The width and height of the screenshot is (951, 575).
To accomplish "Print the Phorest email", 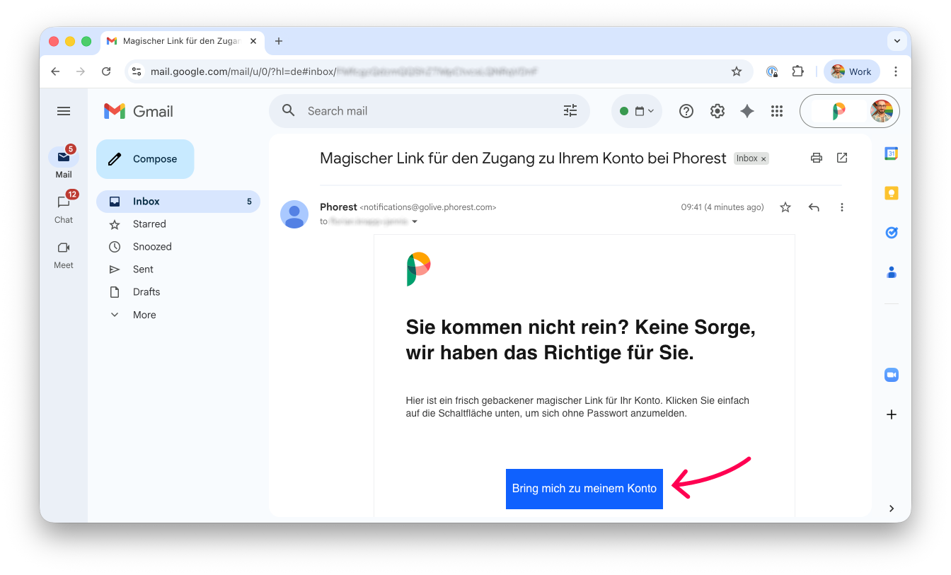I will [816, 158].
